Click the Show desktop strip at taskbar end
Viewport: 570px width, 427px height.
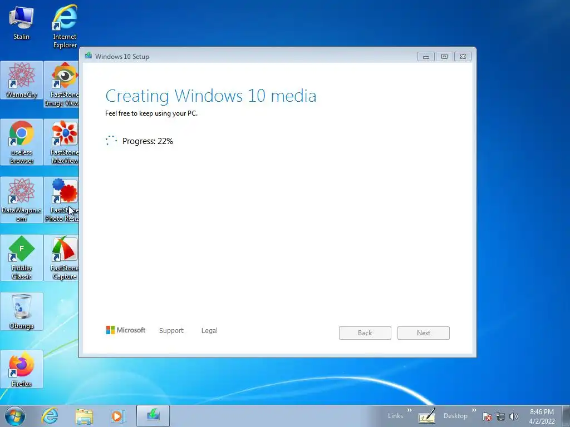click(x=566, y=416)
